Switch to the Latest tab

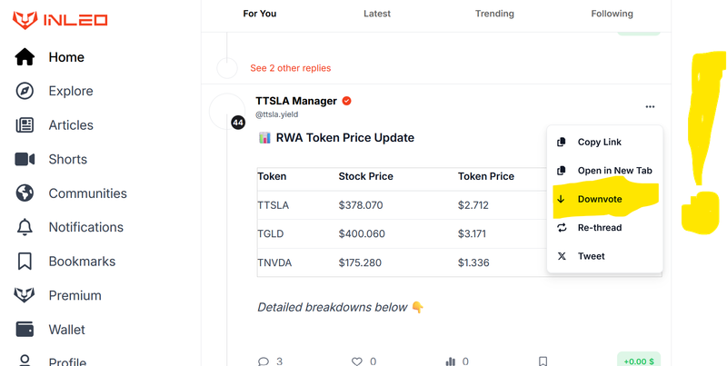[377, 14]
